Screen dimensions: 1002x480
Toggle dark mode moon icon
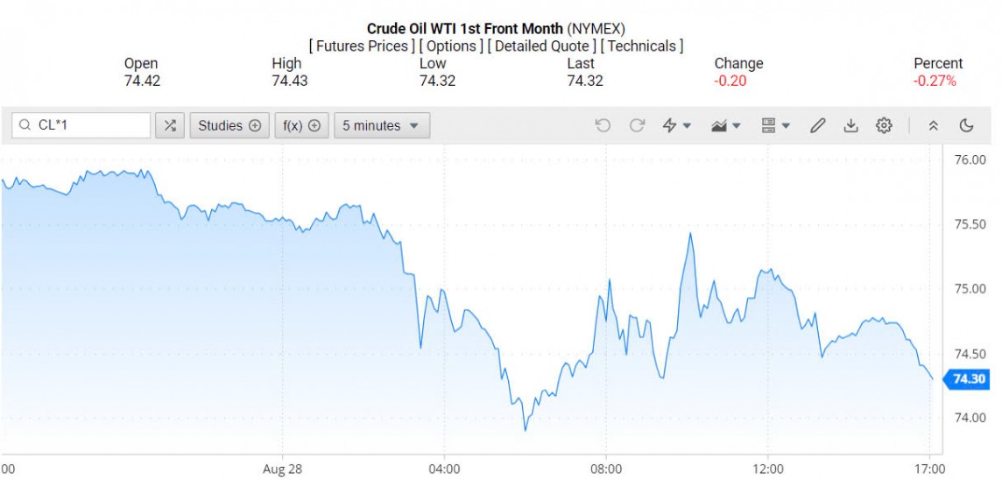pos(967,125)
